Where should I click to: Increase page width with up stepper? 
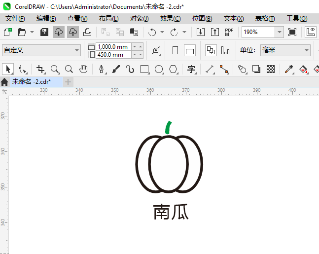click(x=141, y=46)
